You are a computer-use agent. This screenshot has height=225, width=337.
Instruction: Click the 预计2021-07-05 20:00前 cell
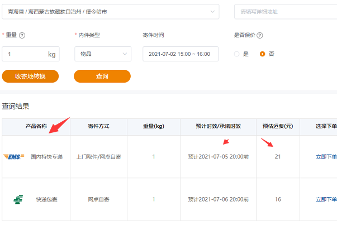click(x=218, y=157)
